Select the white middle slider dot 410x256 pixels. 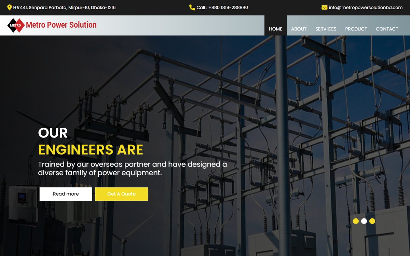click(x=364, y=221)
